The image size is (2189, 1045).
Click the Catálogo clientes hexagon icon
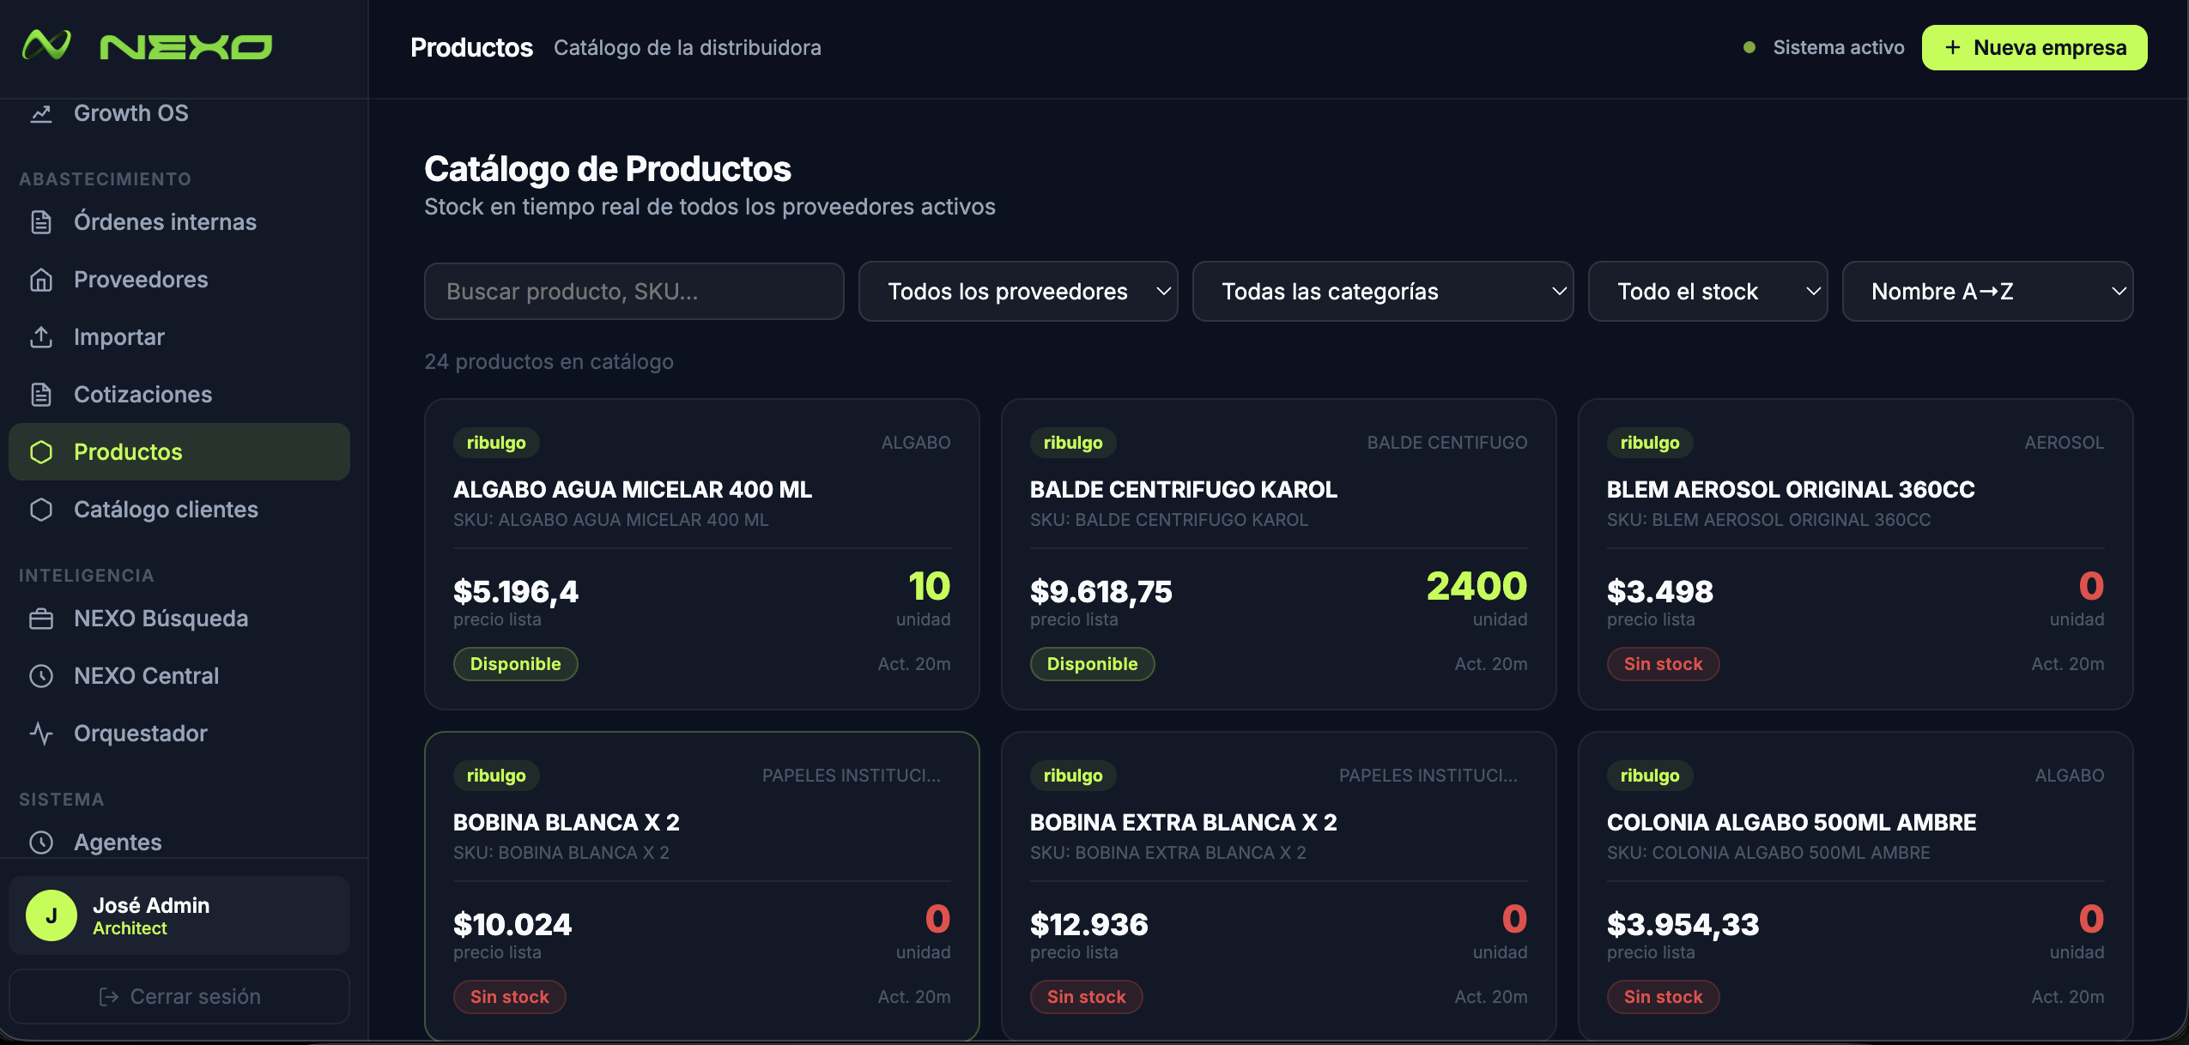tap(41, 510)
